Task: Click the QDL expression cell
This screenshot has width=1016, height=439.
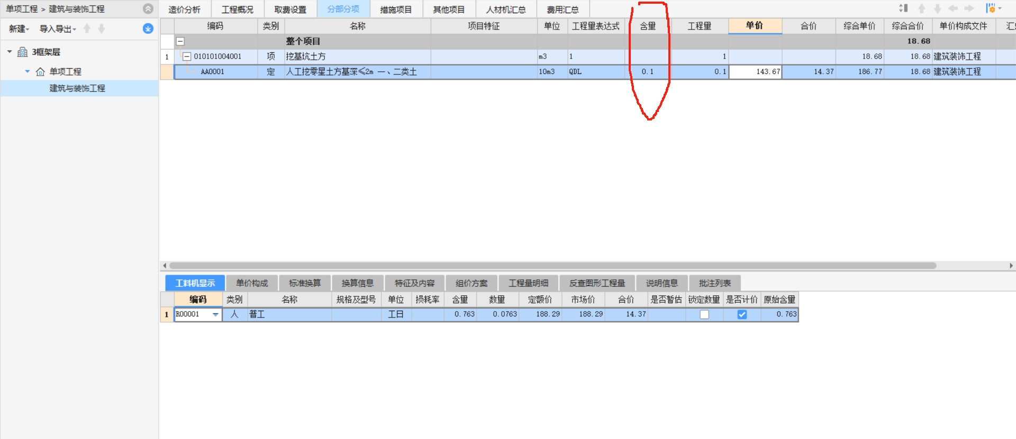Action: click(596, 72)
